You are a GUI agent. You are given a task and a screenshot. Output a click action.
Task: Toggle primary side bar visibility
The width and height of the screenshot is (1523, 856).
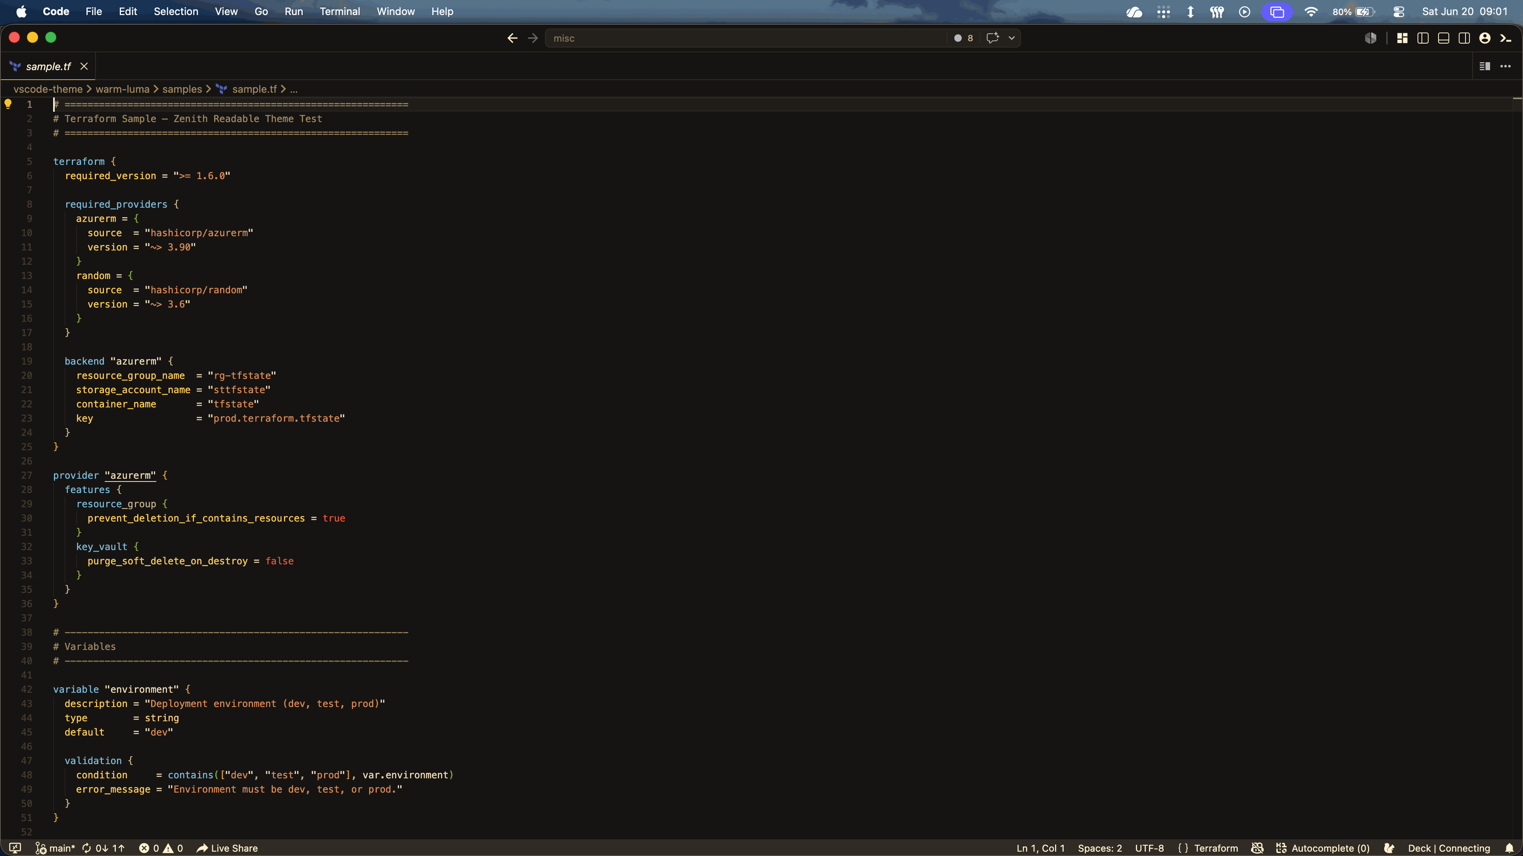pos(1423,38)
